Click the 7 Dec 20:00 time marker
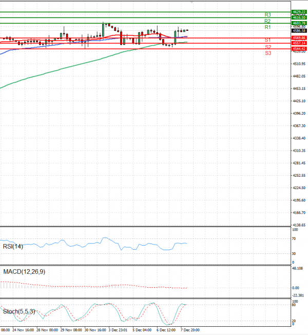 click(189, 330)
